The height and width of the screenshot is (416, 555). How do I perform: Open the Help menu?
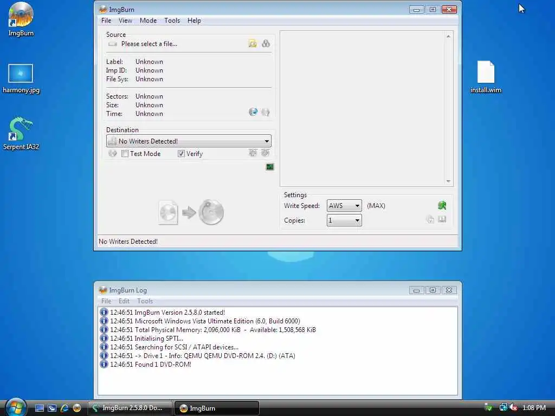coord(194,21)
